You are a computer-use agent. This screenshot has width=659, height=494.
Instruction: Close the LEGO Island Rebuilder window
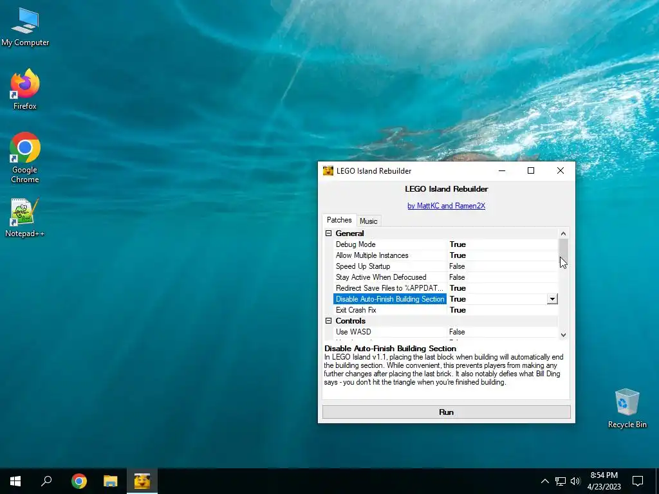tap(561, 170)
